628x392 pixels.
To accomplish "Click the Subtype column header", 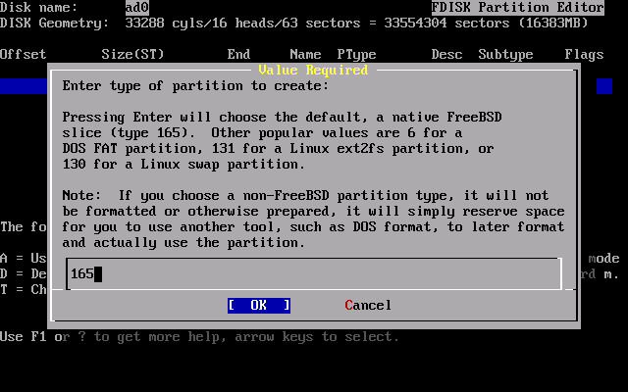I will coord(505,54).
